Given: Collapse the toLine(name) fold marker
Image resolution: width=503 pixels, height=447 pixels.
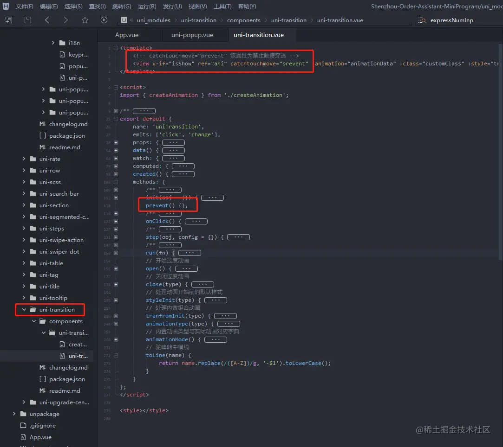Looking at the screenshot, I should pos(116,355).
